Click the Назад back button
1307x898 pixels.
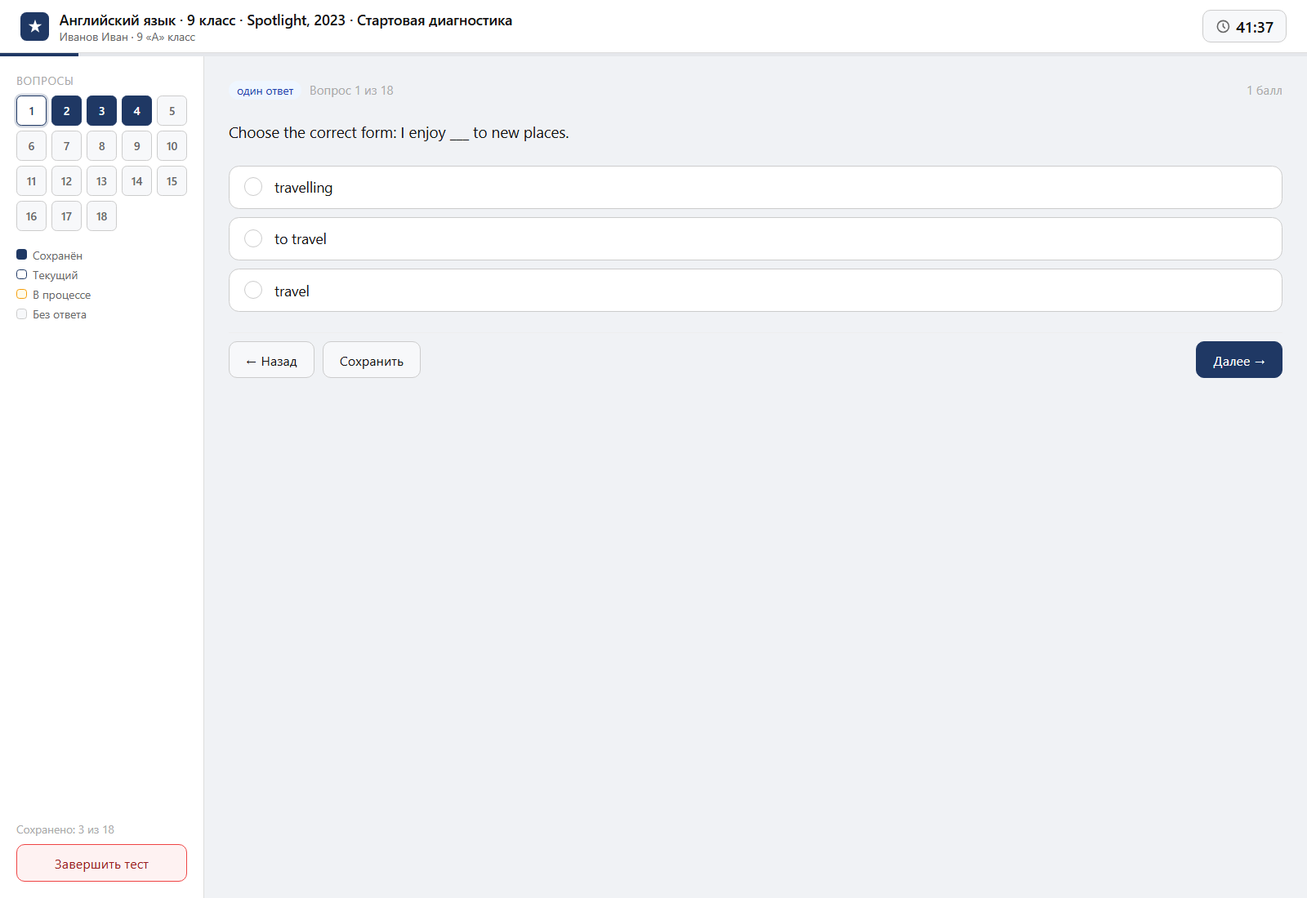[271, 360]
